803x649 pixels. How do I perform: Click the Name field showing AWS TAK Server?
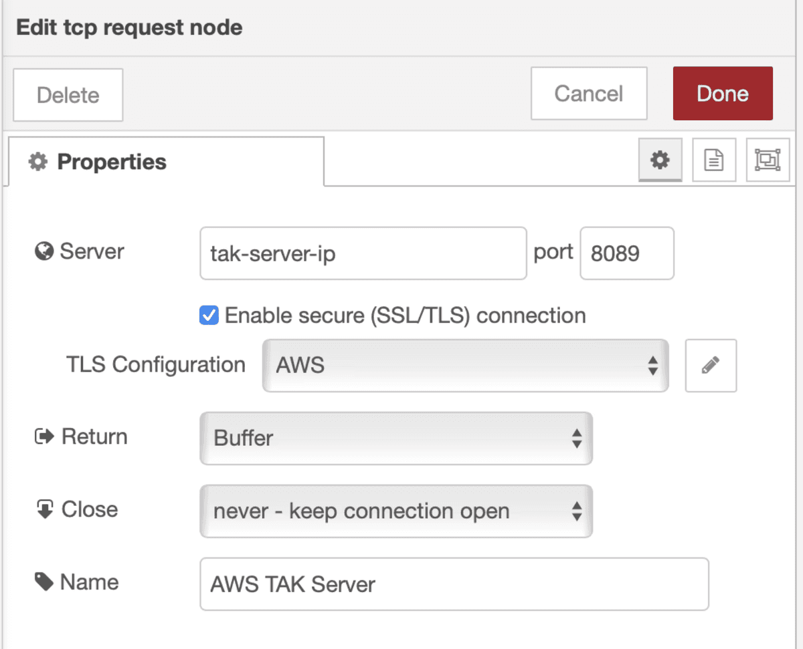pyautogui.click(x=454, y=583)
